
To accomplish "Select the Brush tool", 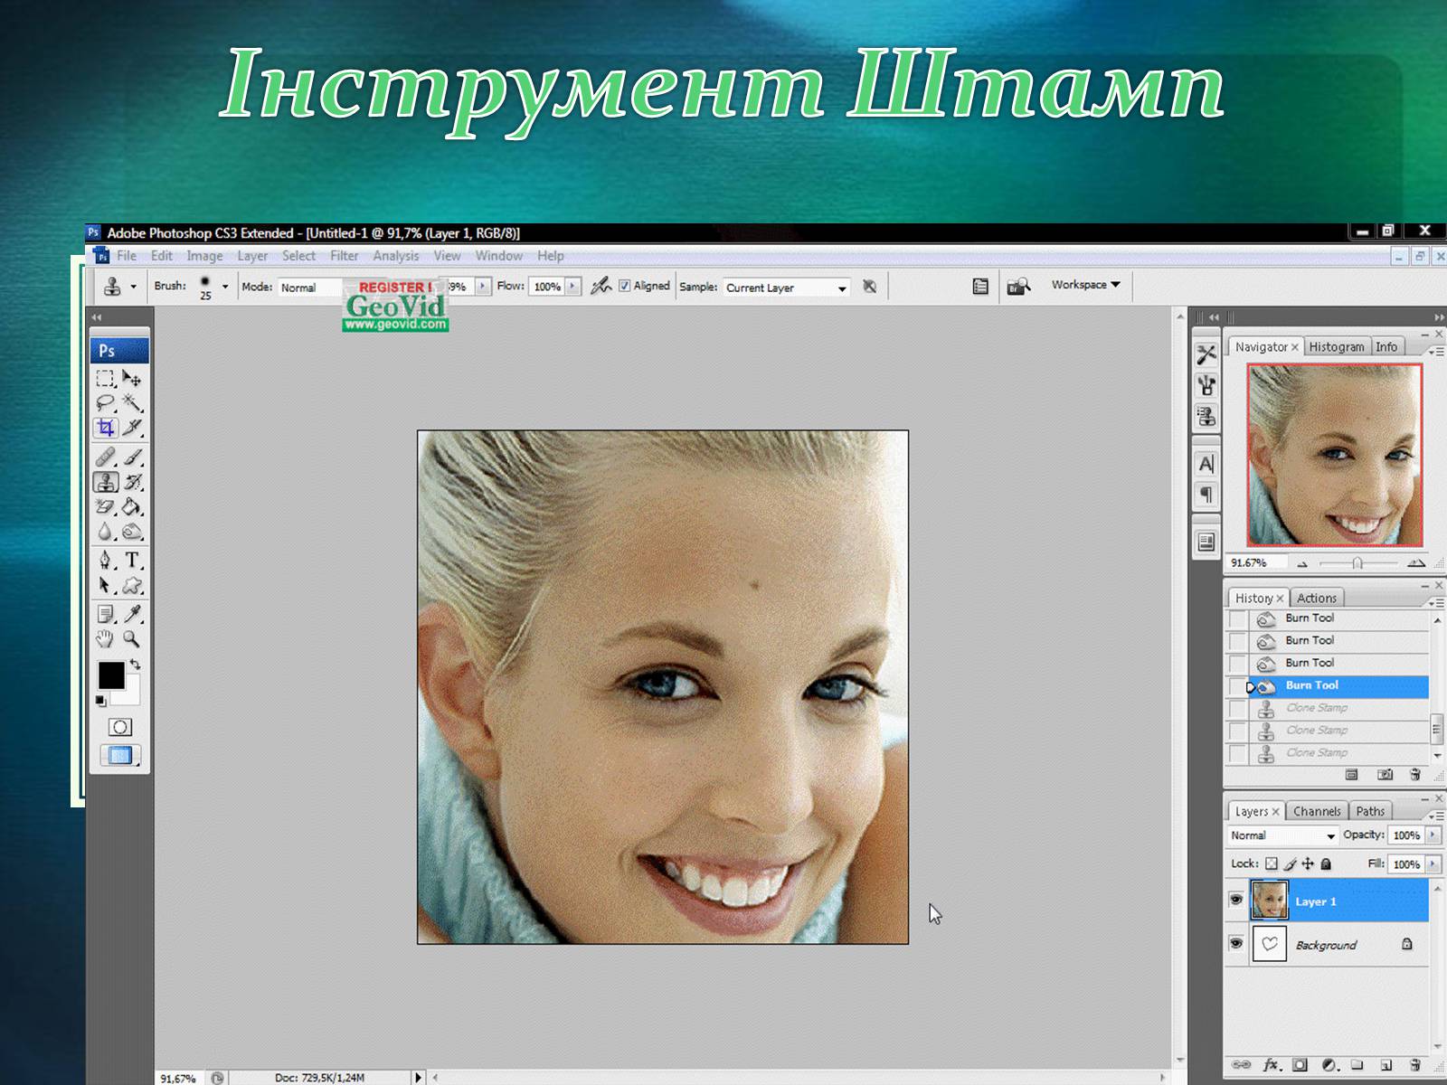I will [132, 458].
